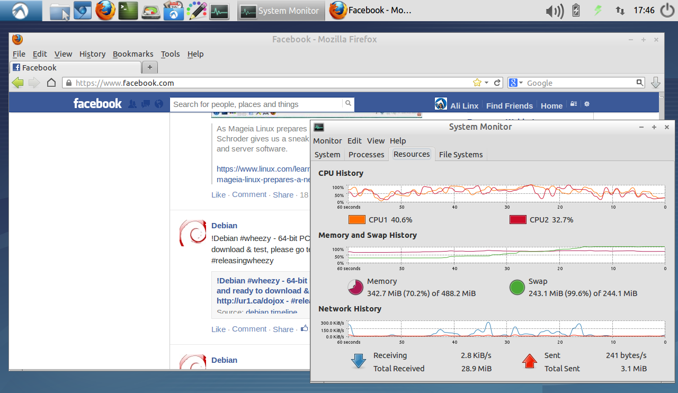The image size is (678, 393).
Task: Open Facebook privacy shortcuts lock icon
Action: (573, 104)
